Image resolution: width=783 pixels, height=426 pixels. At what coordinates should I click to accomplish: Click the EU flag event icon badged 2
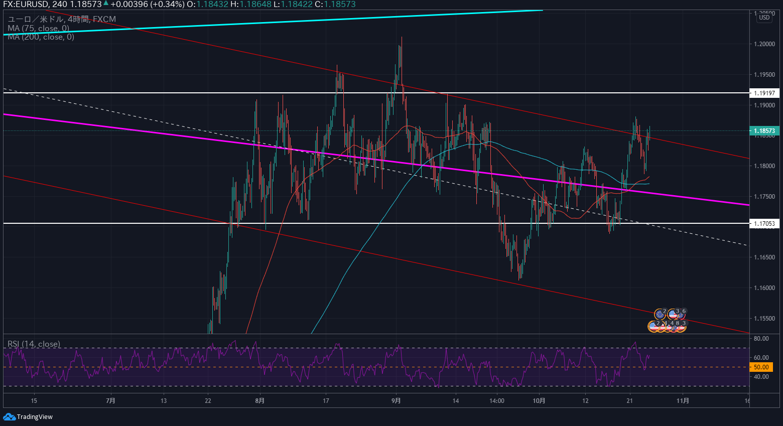tap(660, 314)
